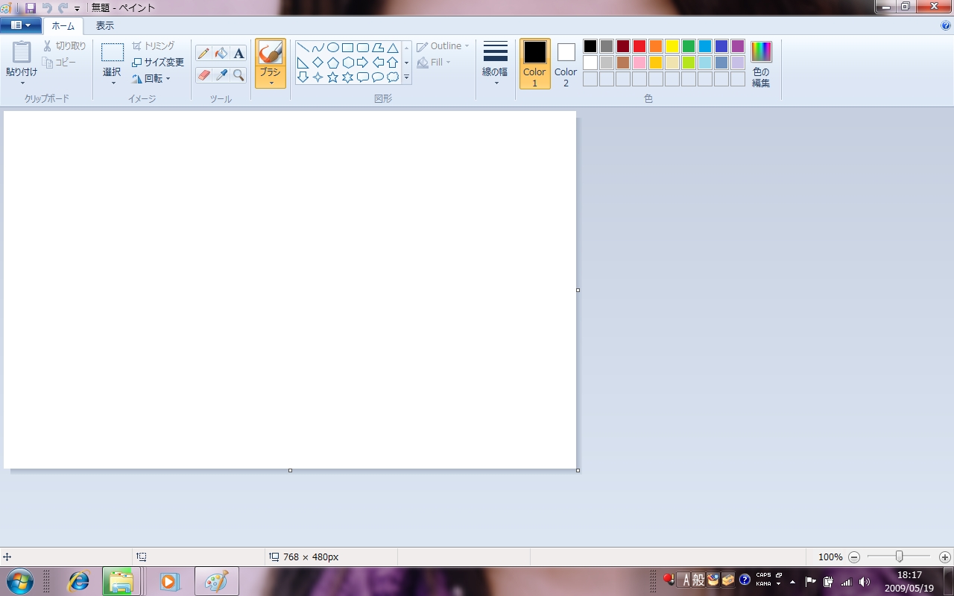Expand the 選択 selection options arrow
The height and width of the screenshot is (596, 954).
113,83
